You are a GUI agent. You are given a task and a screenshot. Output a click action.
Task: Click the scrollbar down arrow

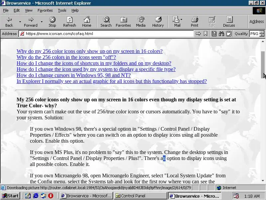[263, 181]
